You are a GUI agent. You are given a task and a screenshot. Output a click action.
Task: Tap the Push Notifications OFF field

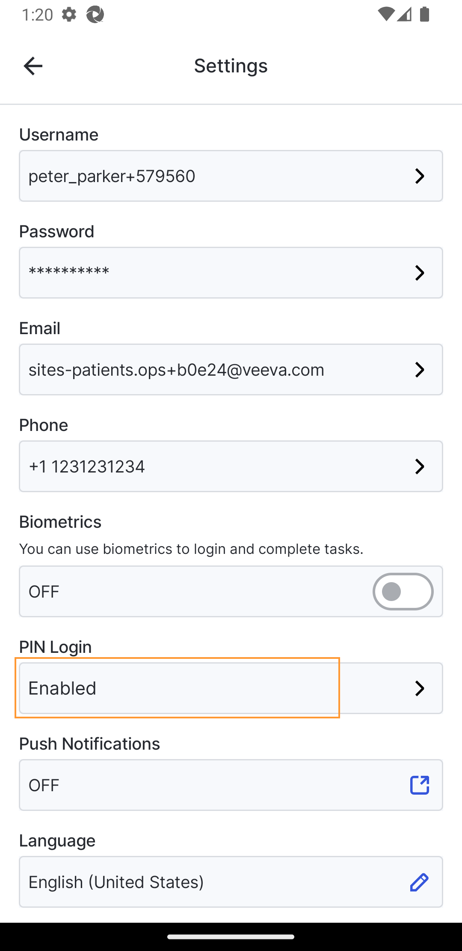(x=205, y=785)
